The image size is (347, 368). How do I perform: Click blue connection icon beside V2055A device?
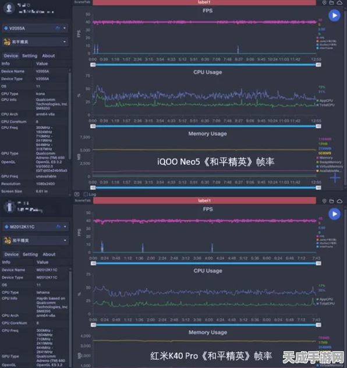pyautogui.click(x=58, y=28)
